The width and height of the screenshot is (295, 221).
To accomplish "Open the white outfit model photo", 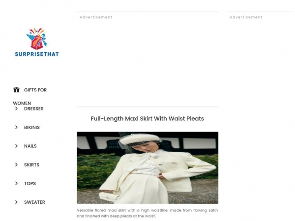I will [147, 167].
